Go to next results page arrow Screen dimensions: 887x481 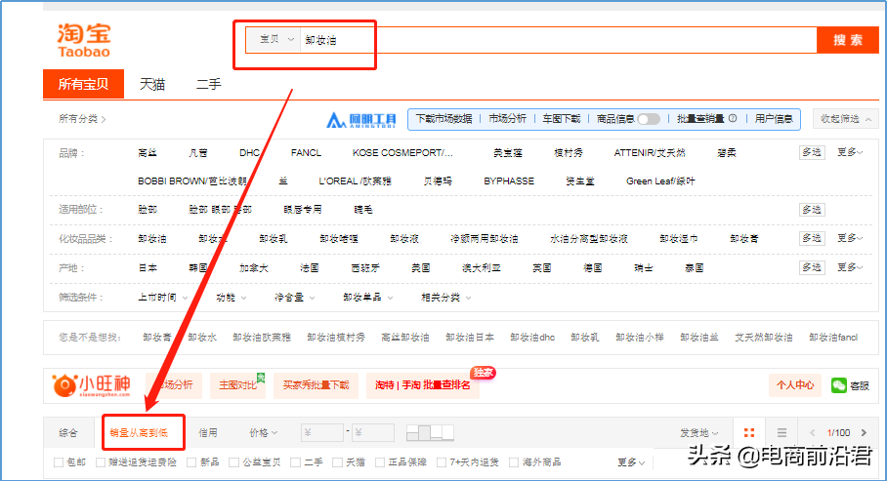866,432
